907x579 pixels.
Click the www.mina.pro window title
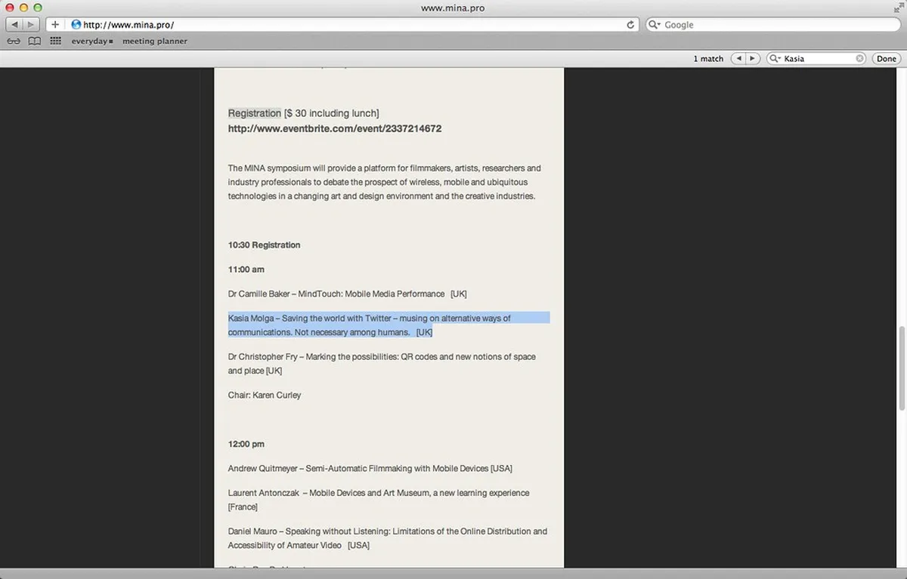(x=453, y=8)
